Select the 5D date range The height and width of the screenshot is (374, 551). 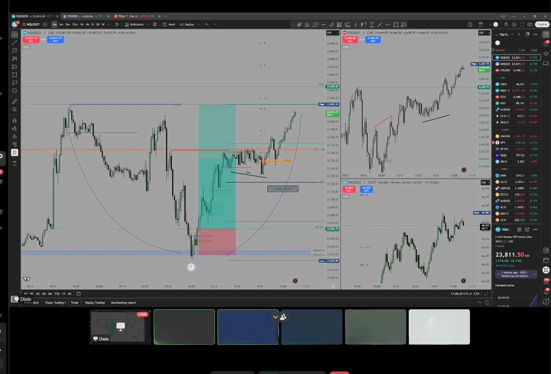tap(32, 294)
